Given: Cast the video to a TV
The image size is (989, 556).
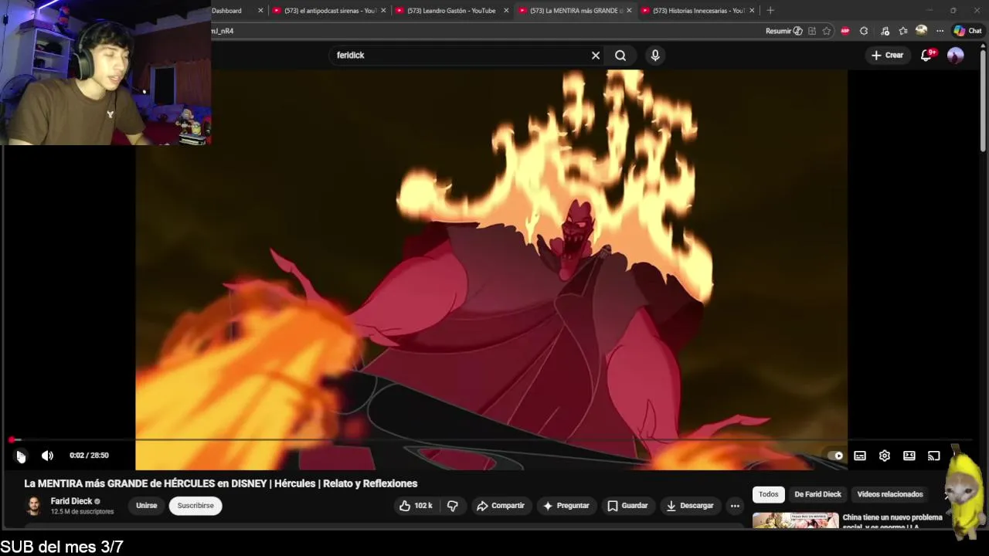Looking at the screenshot, I should (x=934, y=456).
